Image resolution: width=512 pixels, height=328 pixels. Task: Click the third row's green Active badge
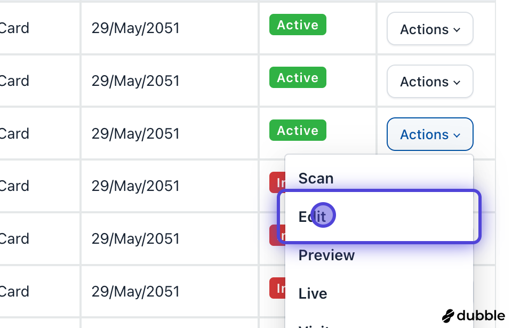coord(298,131)
